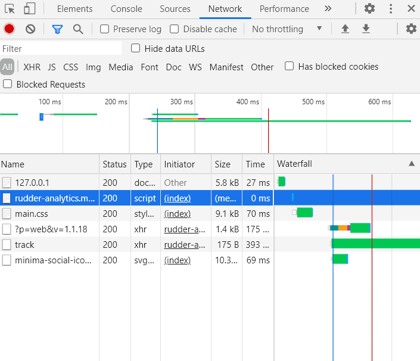Open the Sources tab
Viewport: 420px width, 361px height.
tap(175, 9)
